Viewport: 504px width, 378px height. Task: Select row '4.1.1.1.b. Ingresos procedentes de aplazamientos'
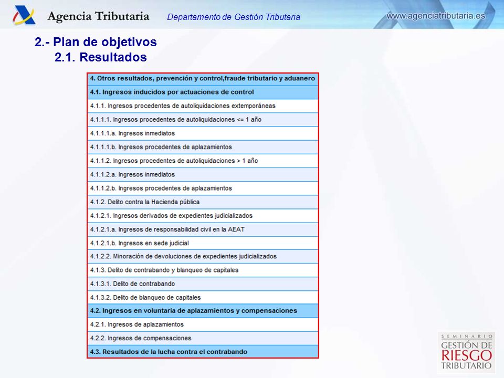(203, 147)
